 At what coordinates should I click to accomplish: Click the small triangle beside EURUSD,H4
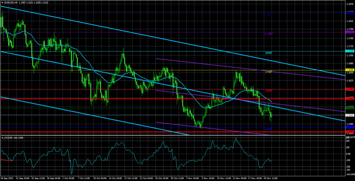click(2, 2)
